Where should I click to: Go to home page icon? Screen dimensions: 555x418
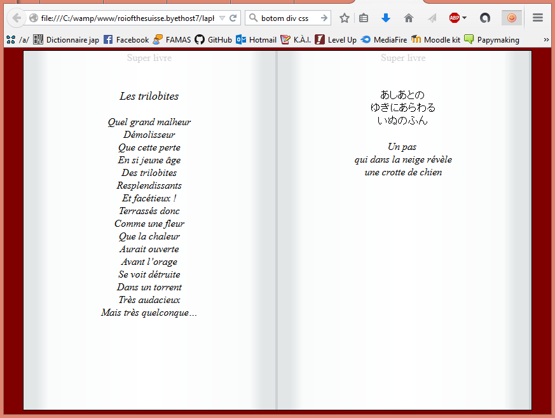pyautogui.click(x=409, y=18)
